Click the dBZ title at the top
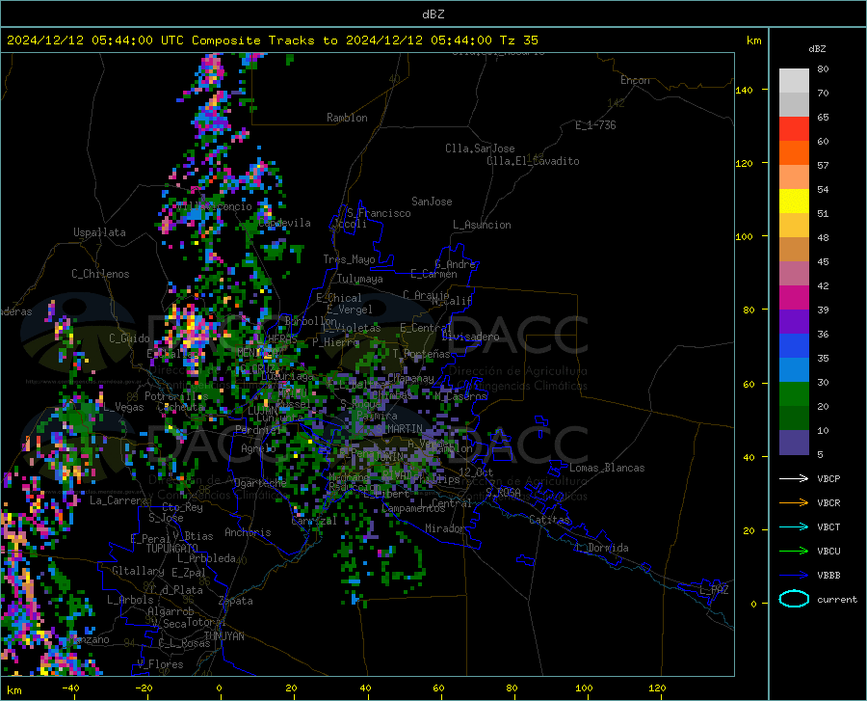 tap(433, 14)
